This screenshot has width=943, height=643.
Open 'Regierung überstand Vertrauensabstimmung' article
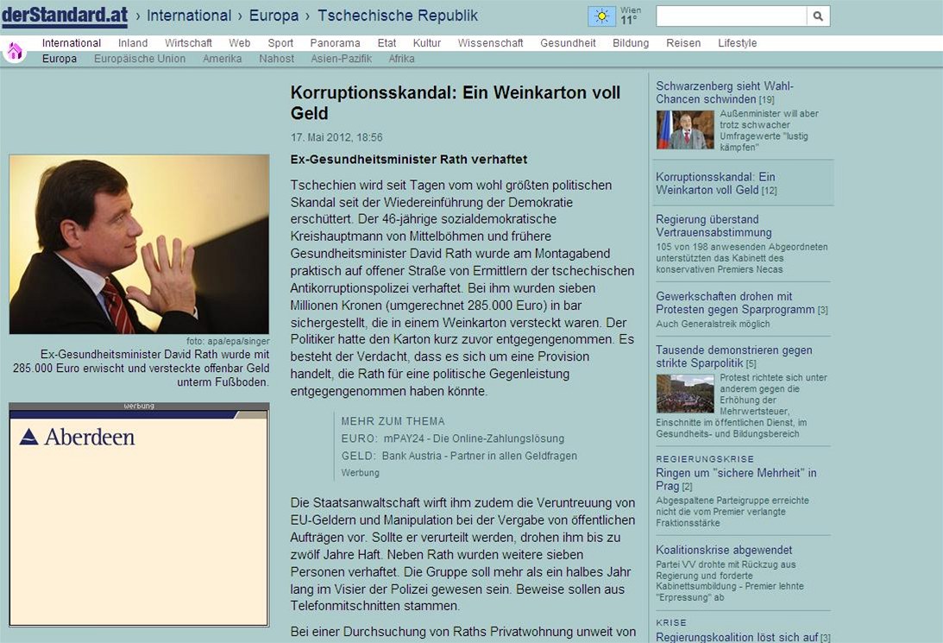click(714, 226)
